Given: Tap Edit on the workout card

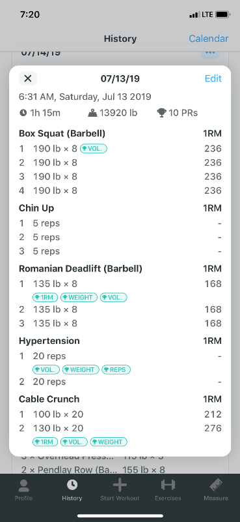Looking at the screenshot, I should coord(213,78).
